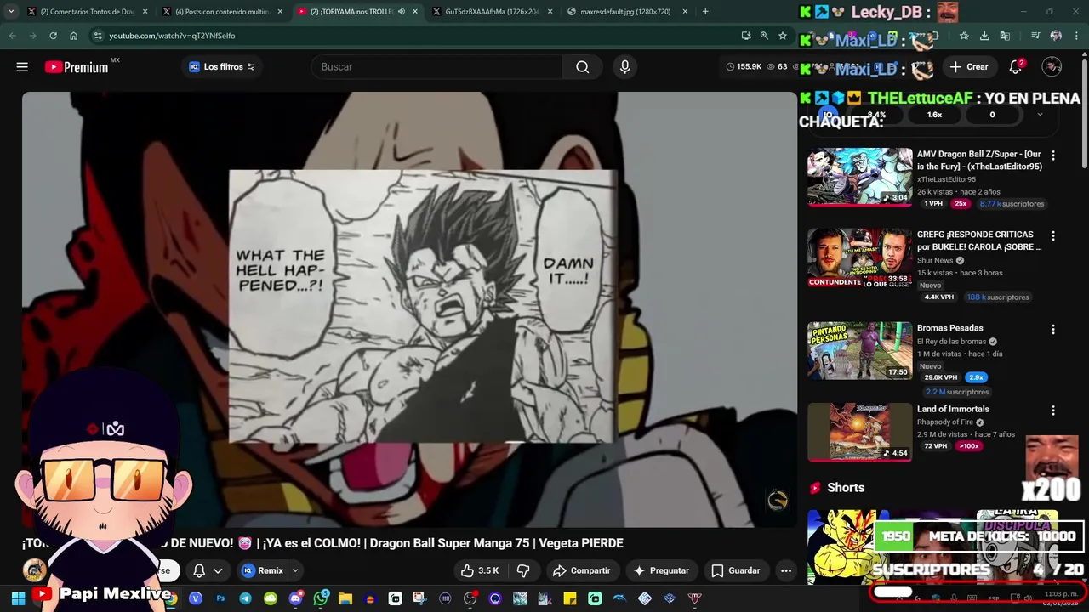
Task: Open 'Land of Immortals' video title
Action: click(953, 409)
